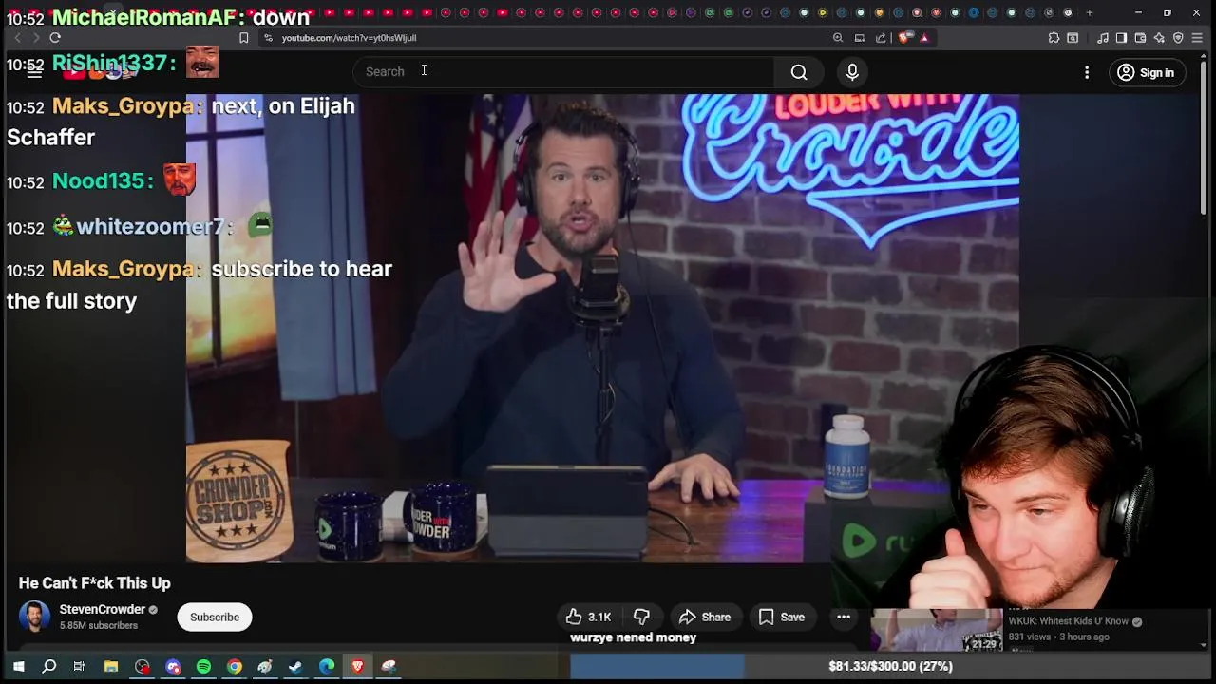Click the Sign in button
The height and width of the screenshot is (684, 1216).
[1147, 72]
